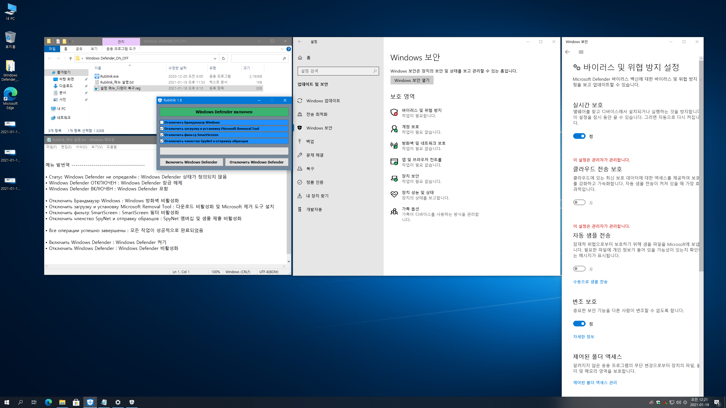This screenshot has height=408, width=726.
Task: Open hamburger menu in Windows Security
Action: [581, 52]
